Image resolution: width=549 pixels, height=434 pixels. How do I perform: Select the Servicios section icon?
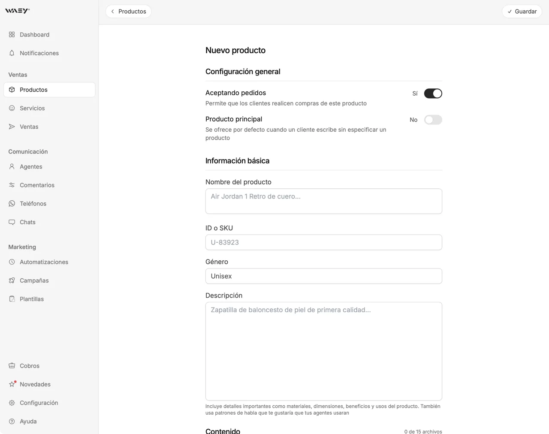[12, 108]
